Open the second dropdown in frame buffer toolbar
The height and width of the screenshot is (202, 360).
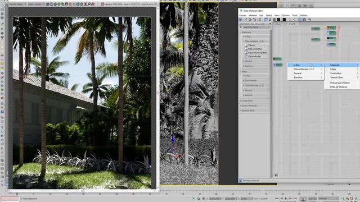36,4
